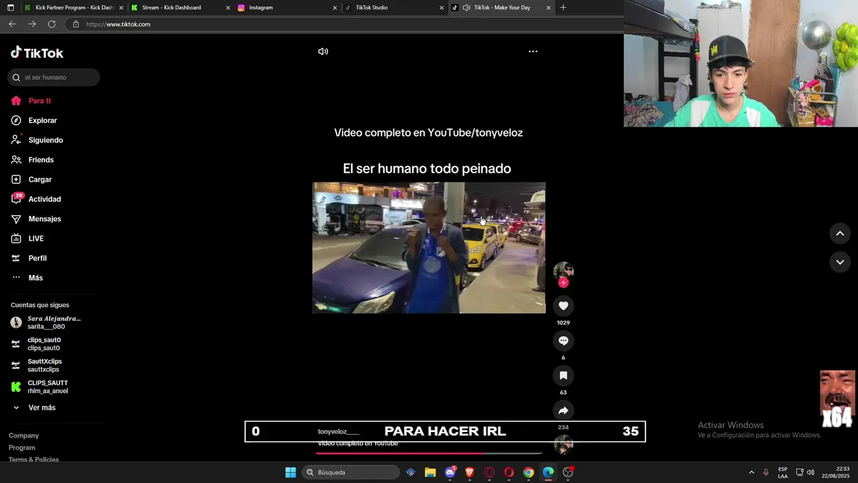The height and width of the screenshot is (483, 858).
Task: Mute the TikTok video sound
Action: 323,52
